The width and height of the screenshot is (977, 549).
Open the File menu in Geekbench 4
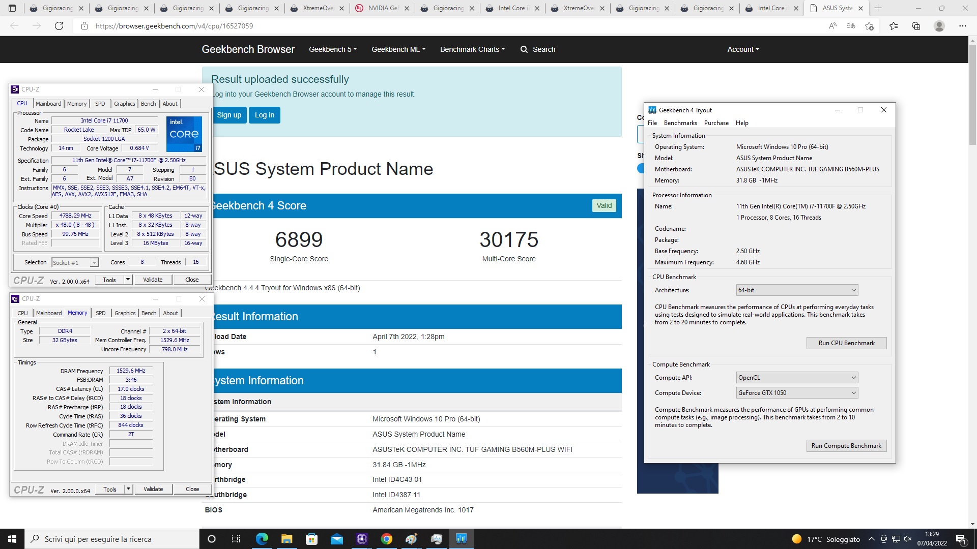[x=652, y=123]
